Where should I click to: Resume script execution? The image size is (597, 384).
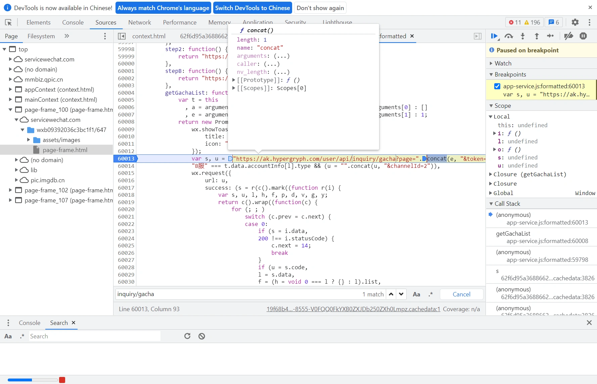(494, 36)
